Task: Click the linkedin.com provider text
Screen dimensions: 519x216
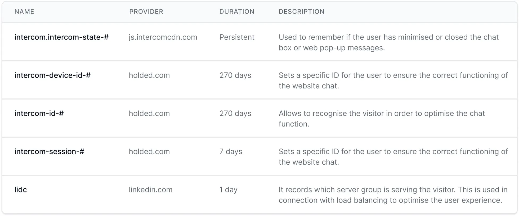Action: coord(150,190)
